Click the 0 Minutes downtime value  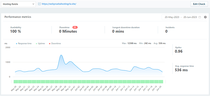68,31
